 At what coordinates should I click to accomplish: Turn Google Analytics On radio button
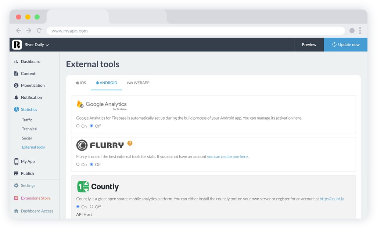click(78, 126)
